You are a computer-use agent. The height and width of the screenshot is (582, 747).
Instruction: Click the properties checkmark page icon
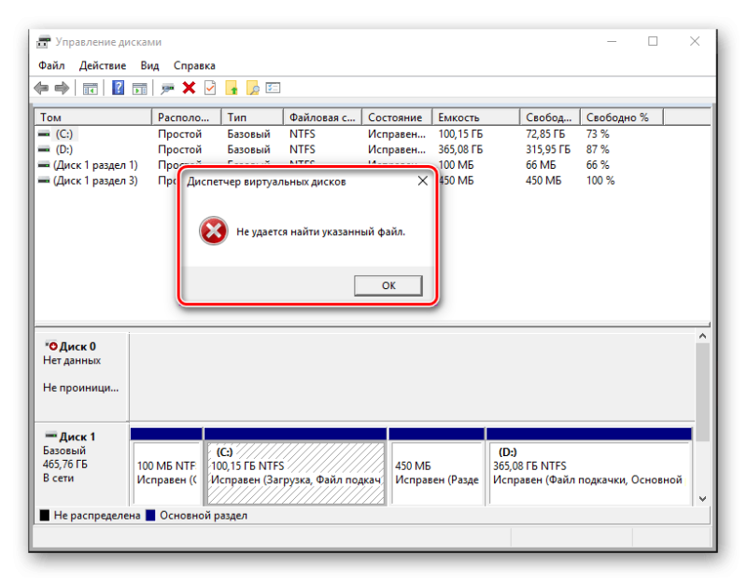pos(210,88)
